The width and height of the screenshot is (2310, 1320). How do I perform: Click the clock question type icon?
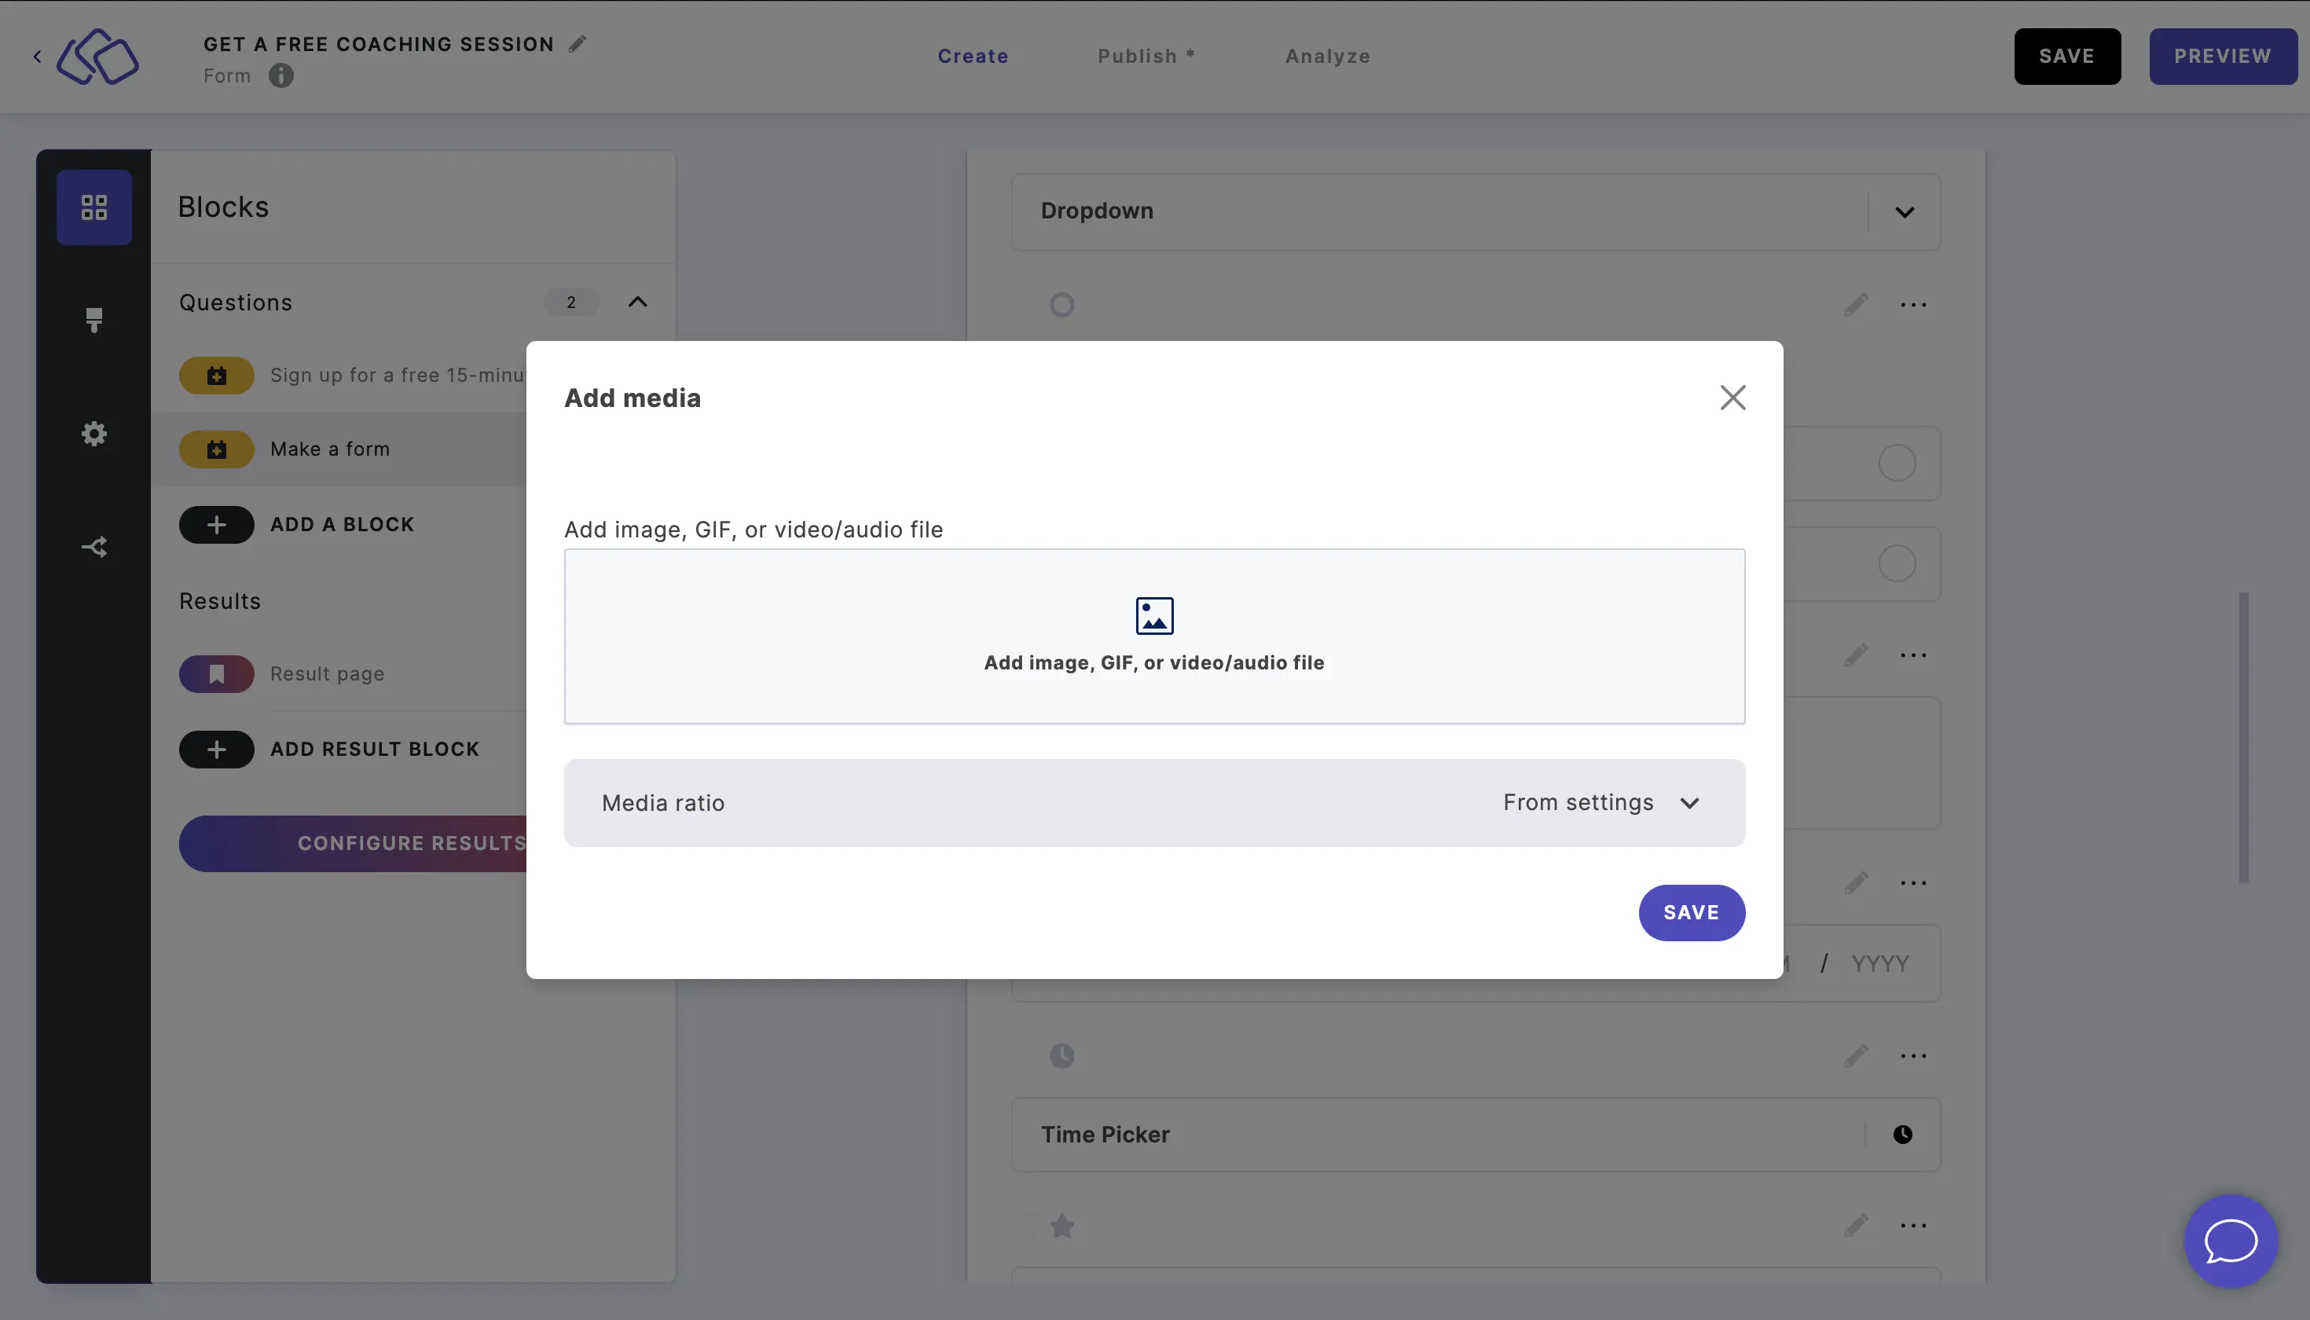1061,1055
